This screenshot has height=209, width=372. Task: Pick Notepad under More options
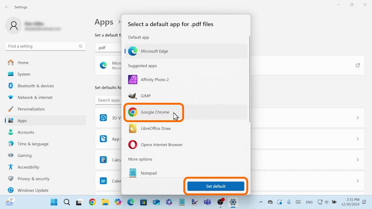point(186,173)
